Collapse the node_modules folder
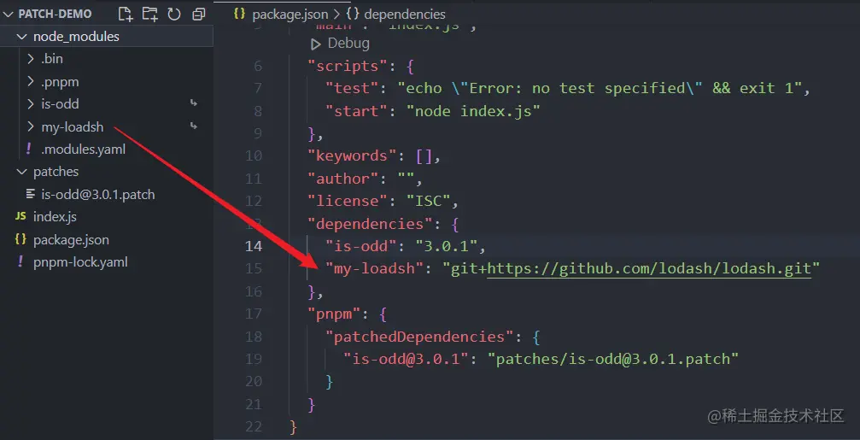The image size is (860, 440). [21, 37]
